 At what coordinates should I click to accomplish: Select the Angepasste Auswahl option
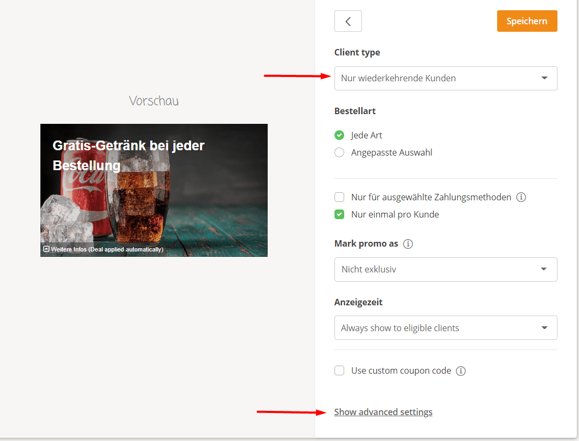[339, 152]
